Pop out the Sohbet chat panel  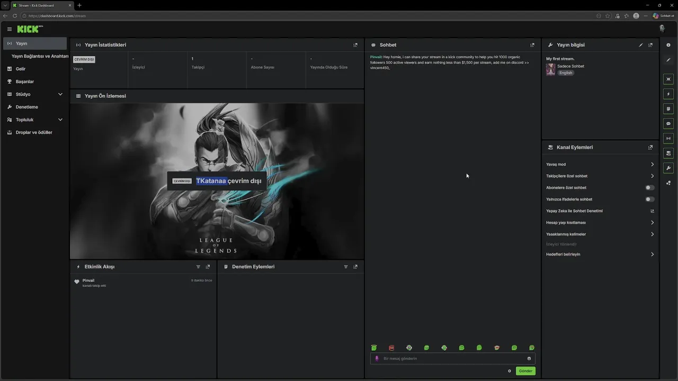coord(532,45)
